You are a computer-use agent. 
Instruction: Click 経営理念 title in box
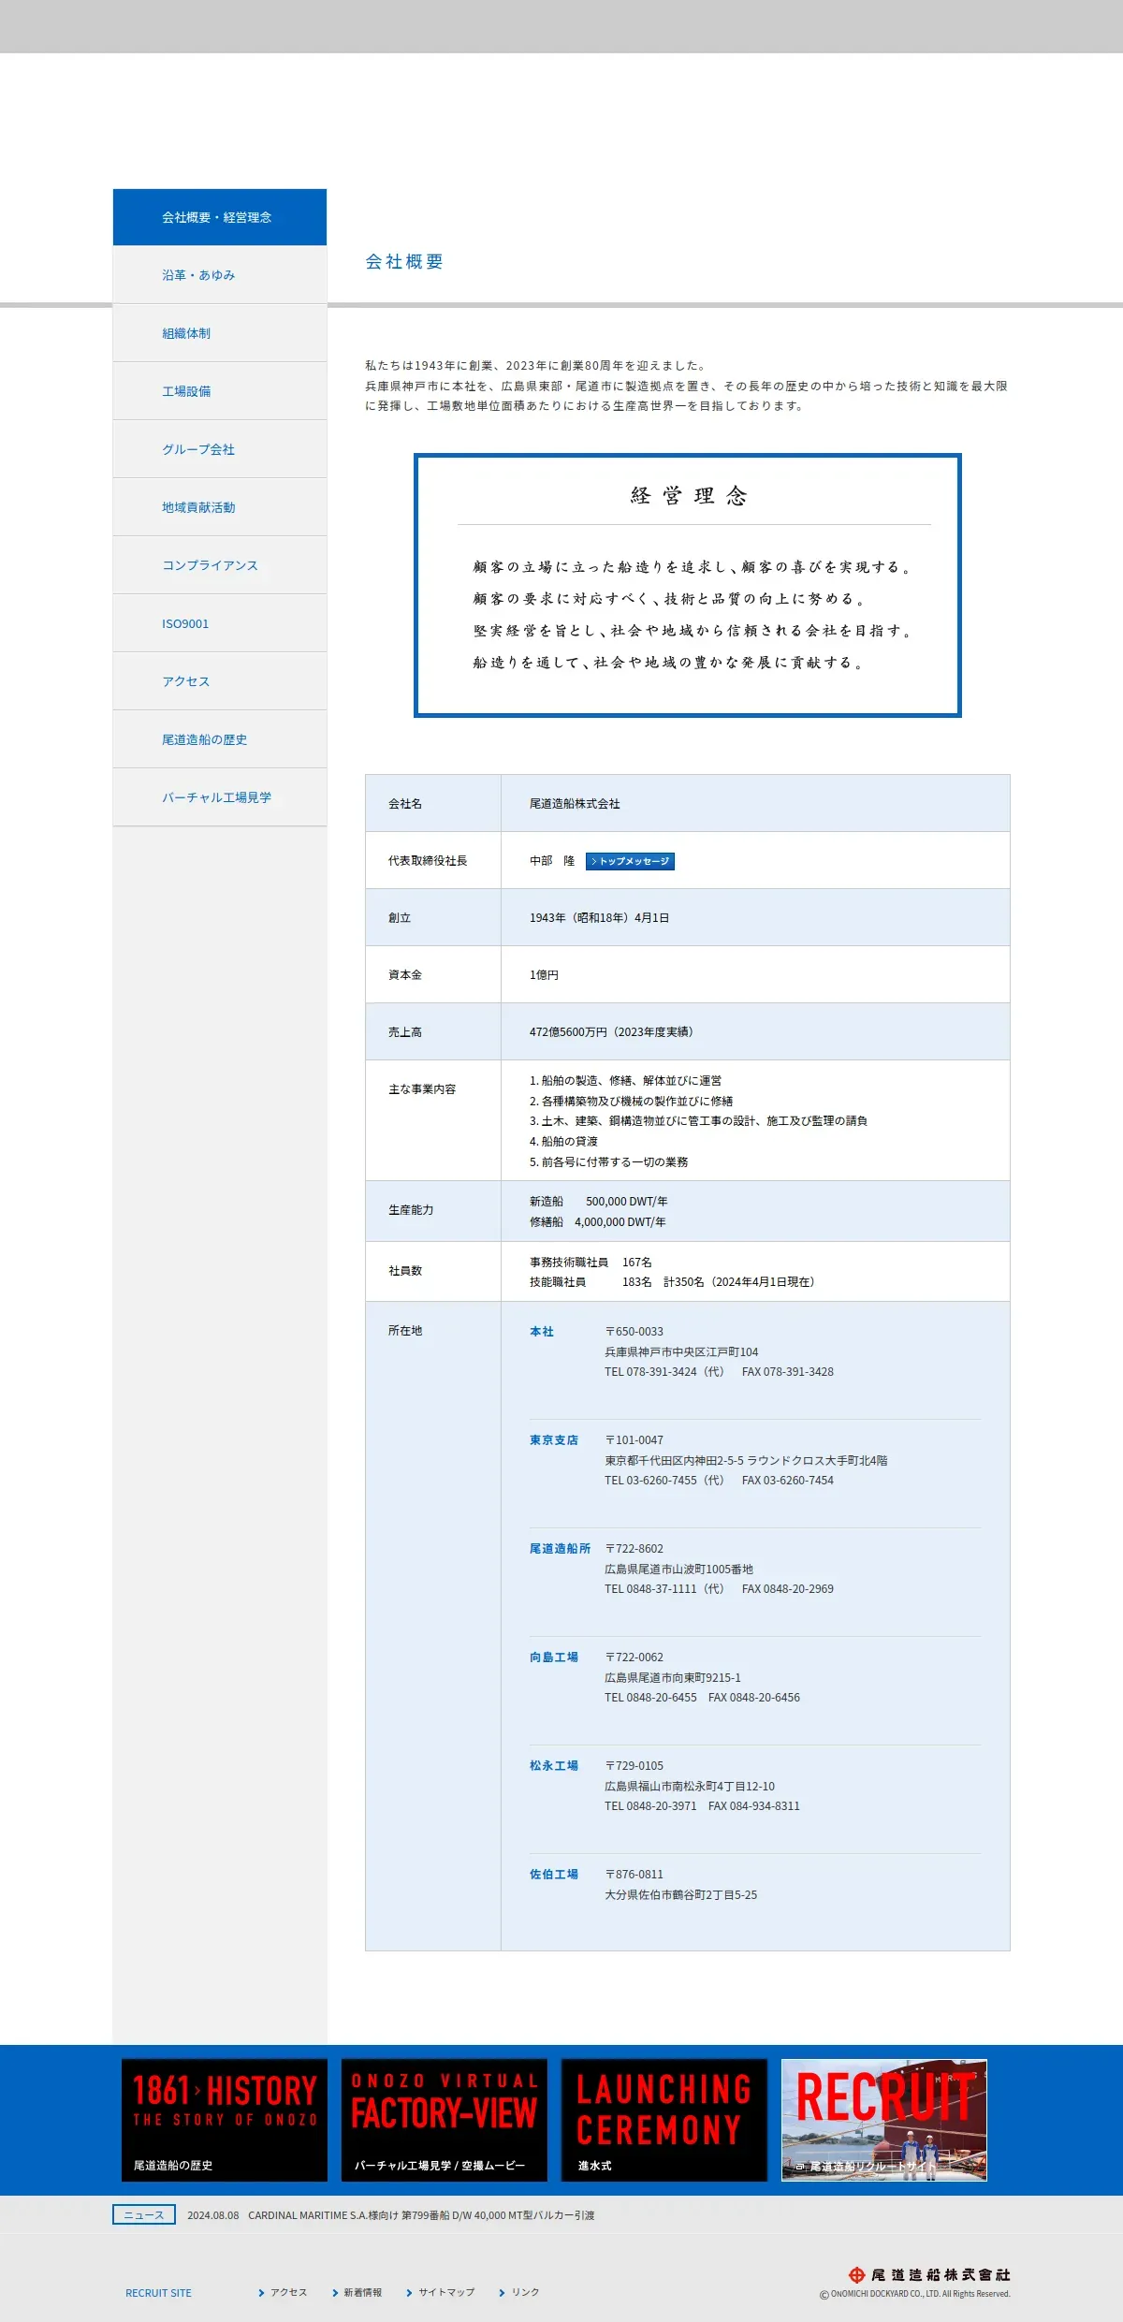tap(689, 496)
